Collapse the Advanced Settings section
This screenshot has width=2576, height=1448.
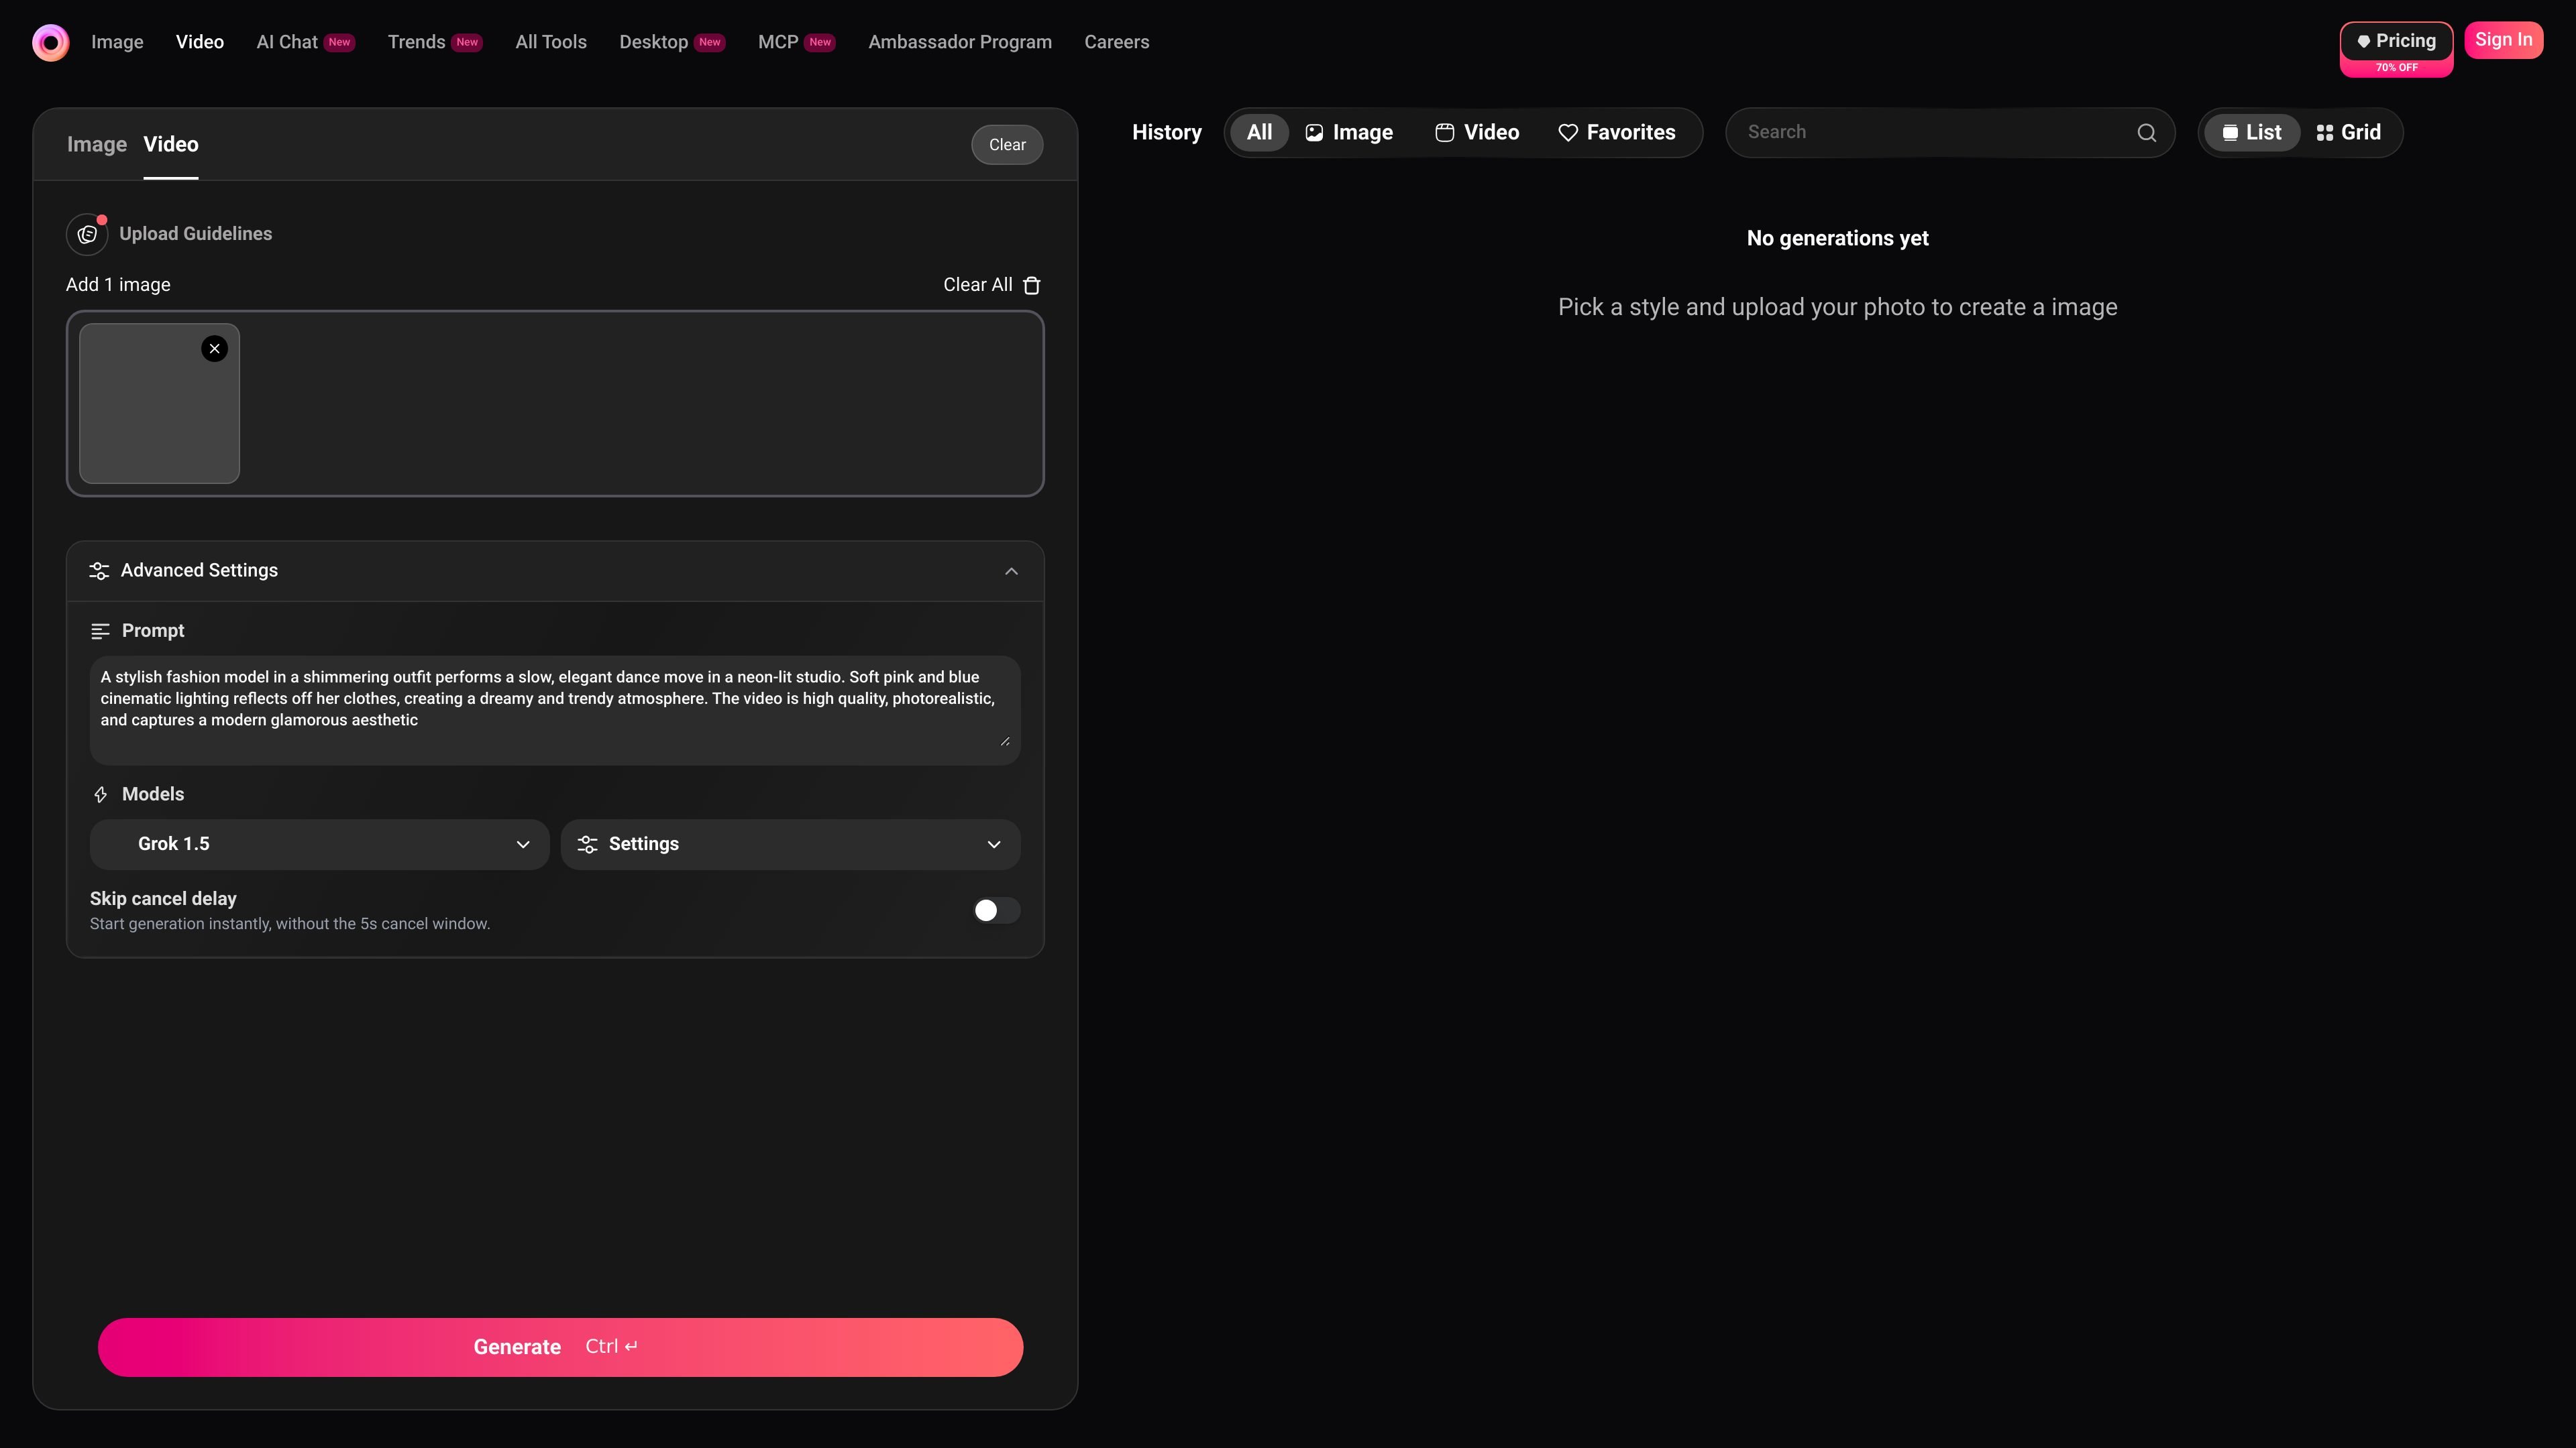pyautogui.click(x=1011, y=570)
